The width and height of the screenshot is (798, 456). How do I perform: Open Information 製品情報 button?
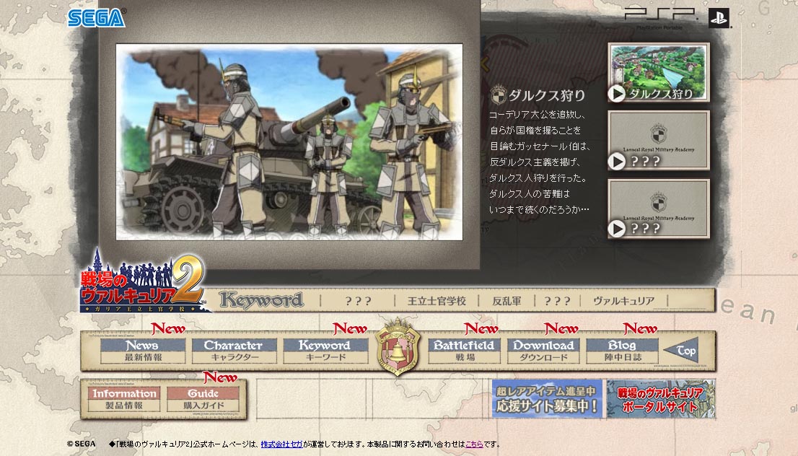click(x=124, y=399)
